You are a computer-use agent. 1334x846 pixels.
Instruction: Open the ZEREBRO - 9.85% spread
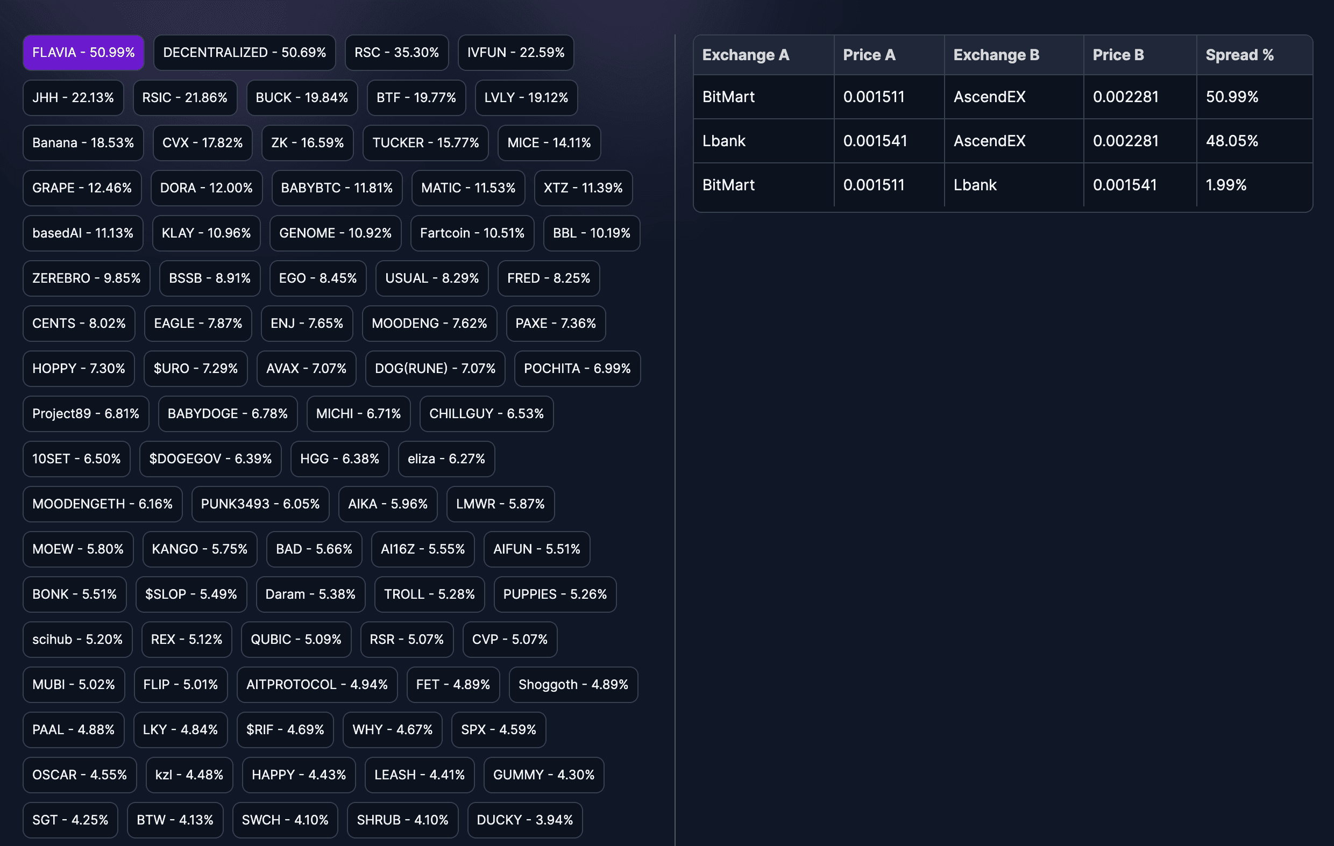tap(86, 278)
